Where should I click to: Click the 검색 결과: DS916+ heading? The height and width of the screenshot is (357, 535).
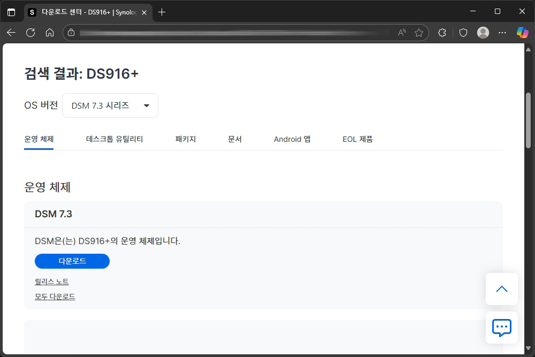(81, 74)
